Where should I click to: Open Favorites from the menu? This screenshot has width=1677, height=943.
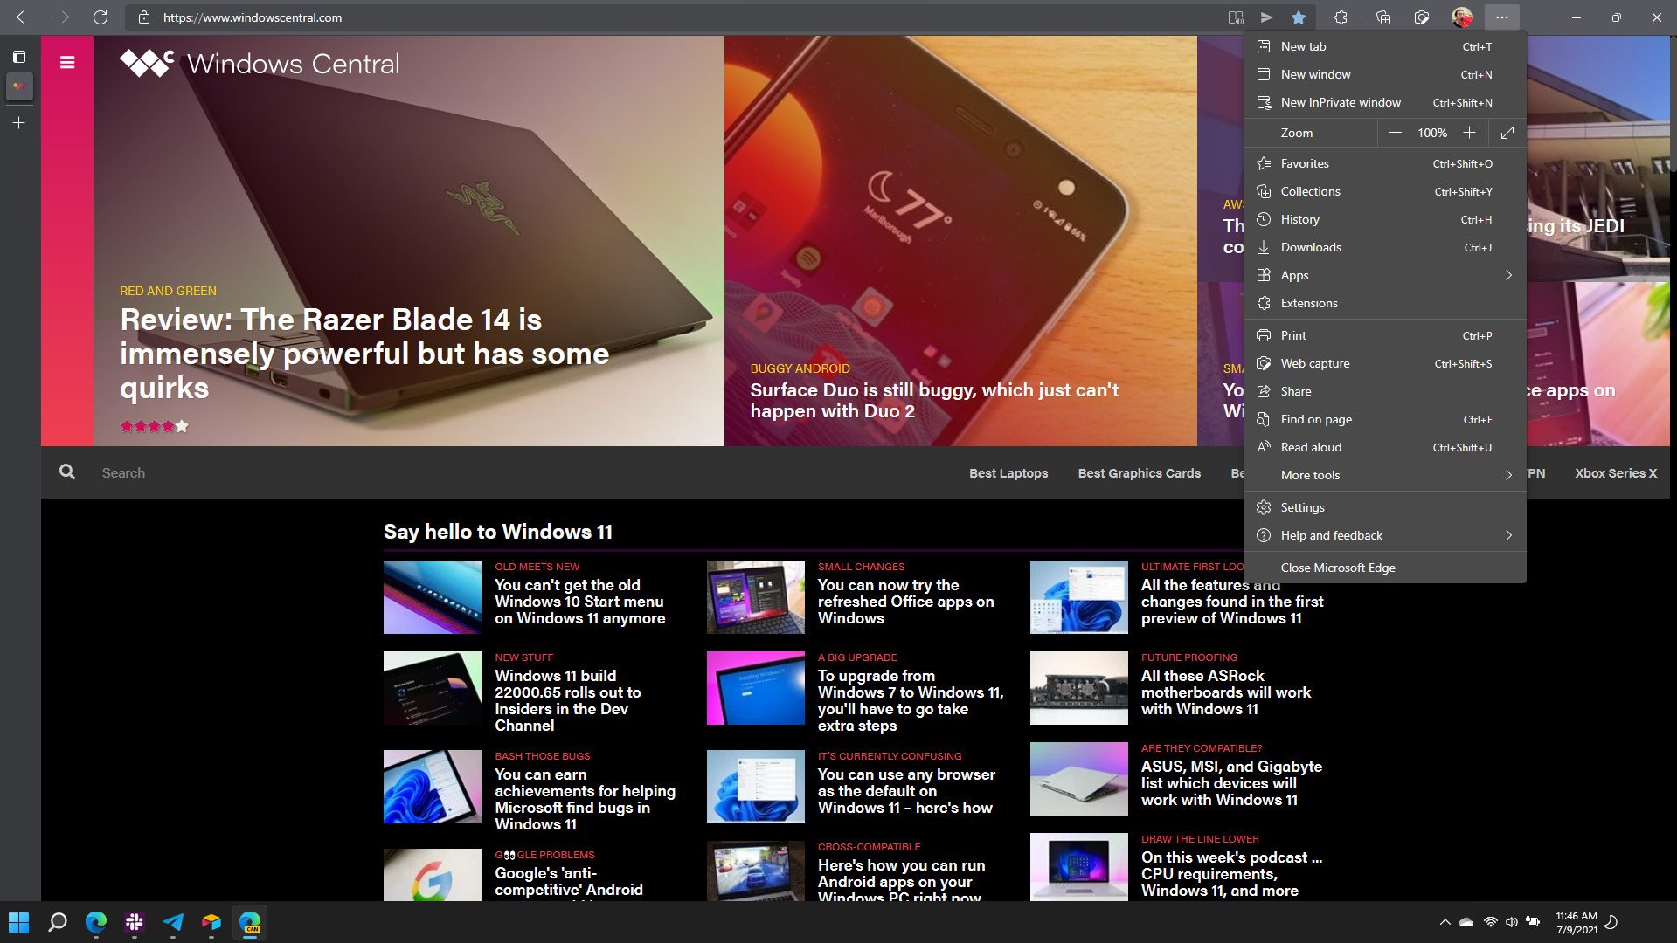(x=1385, y=163)
